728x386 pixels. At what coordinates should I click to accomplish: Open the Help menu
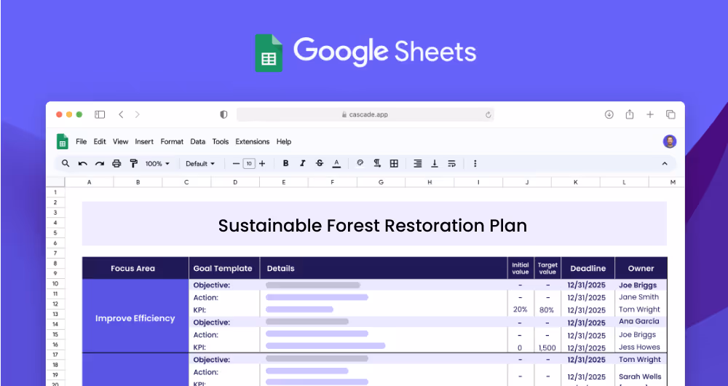pos(284,142)
